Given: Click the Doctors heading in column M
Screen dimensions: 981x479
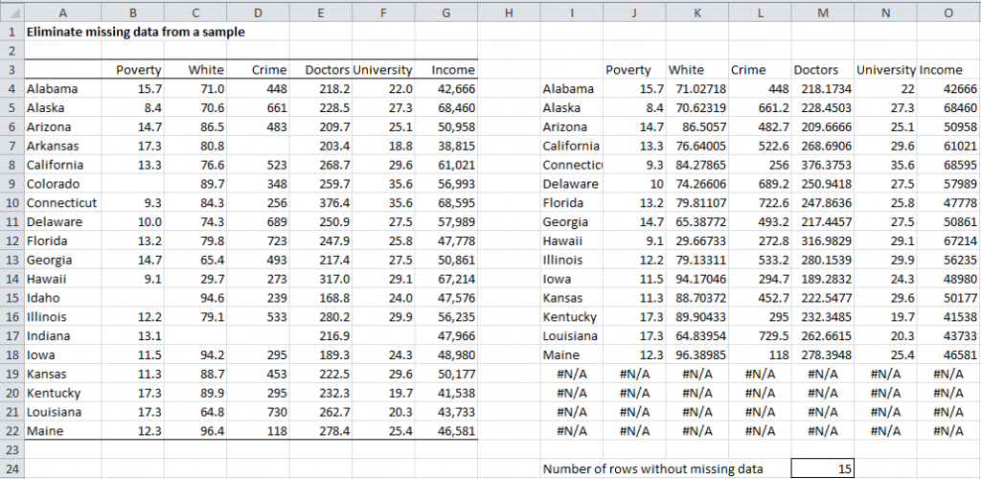Looking at the screenshot, I should coord(822,70).
